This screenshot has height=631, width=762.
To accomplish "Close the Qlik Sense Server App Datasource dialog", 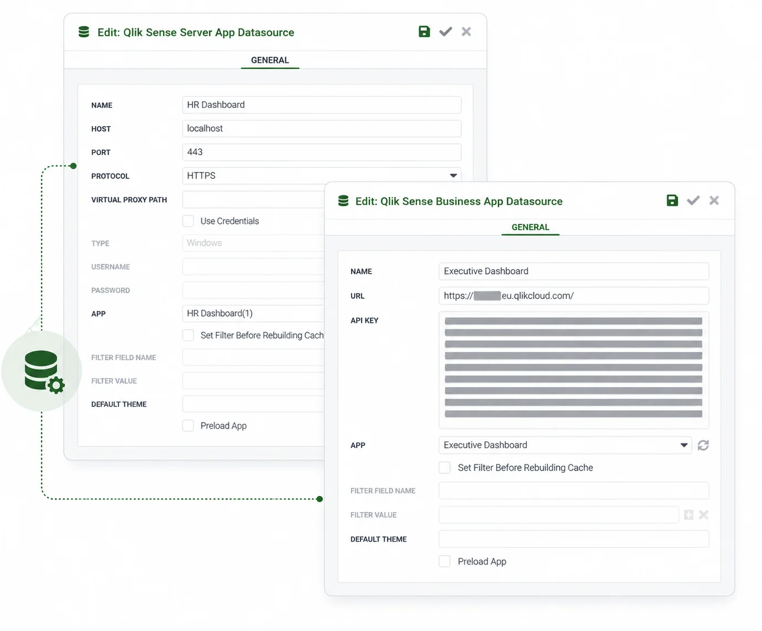I will pyautogui.click(x=466, y=32).
